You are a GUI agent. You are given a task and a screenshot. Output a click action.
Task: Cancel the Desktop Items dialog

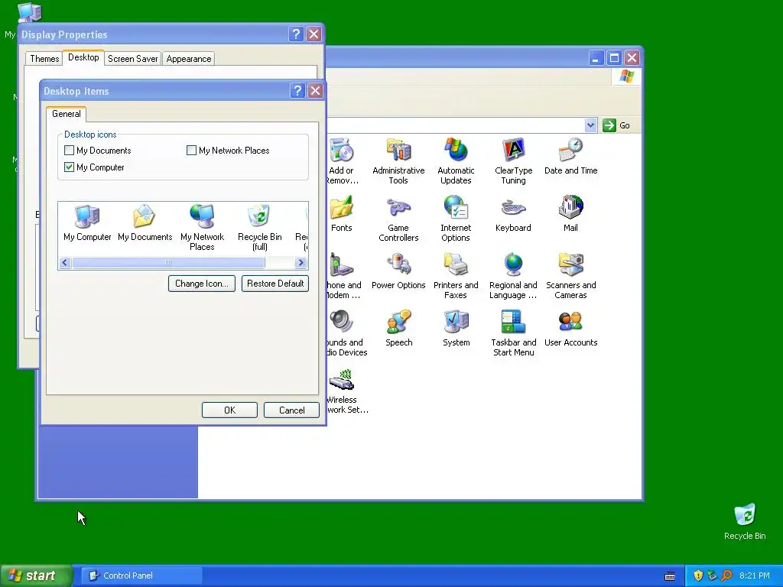pos(291,410)
